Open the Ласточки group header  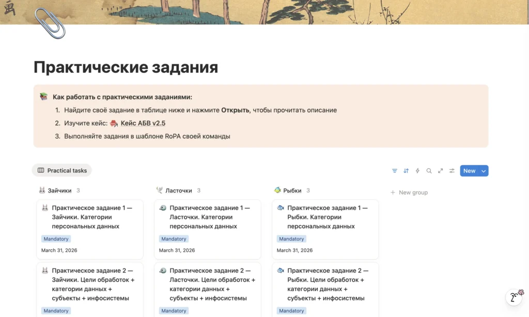tap(178, 191)
